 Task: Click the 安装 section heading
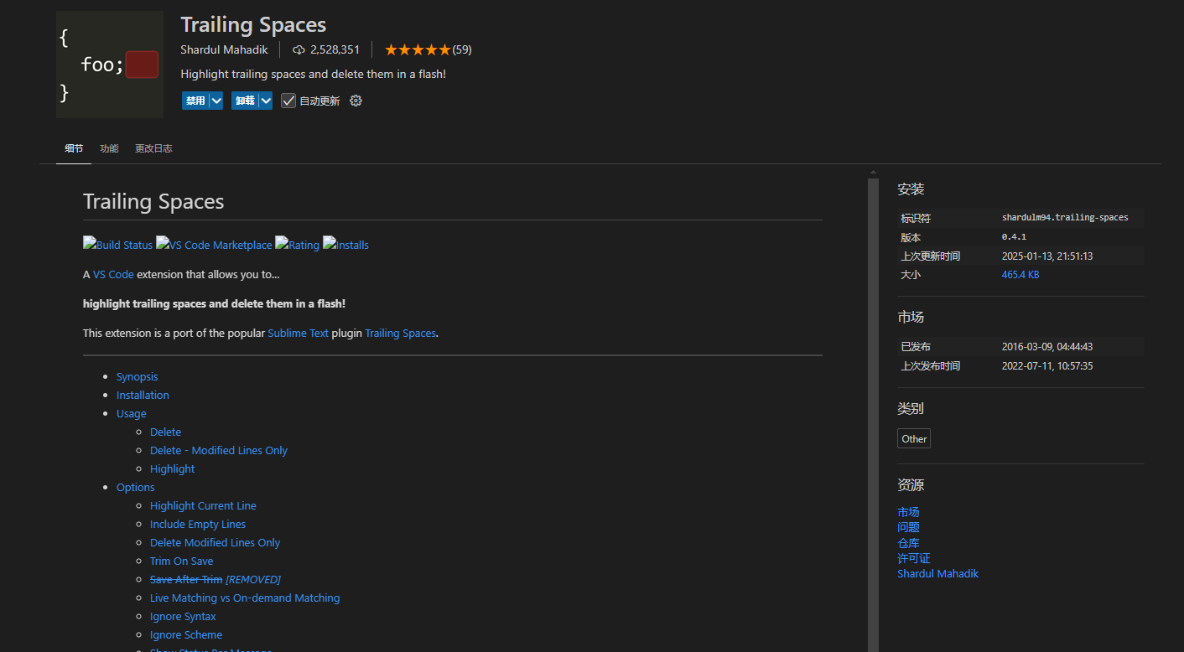(x=911, y=189)
